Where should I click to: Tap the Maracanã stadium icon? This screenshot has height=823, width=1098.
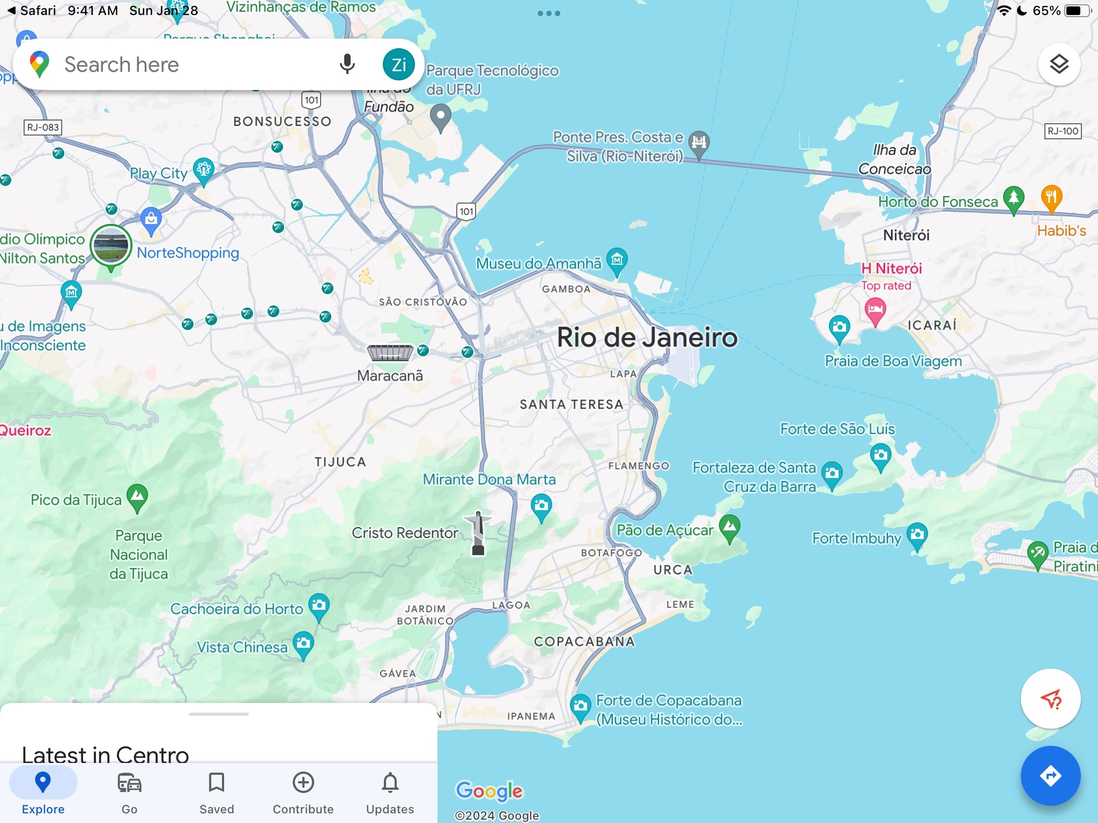[390, 353]
